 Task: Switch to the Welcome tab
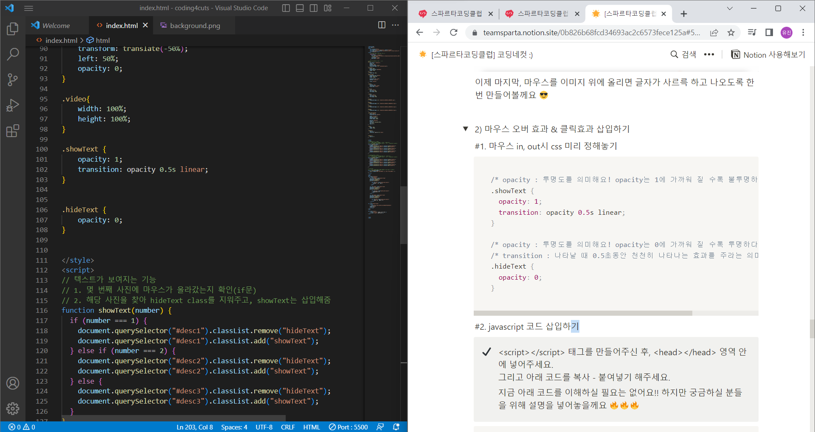[57, 25]
